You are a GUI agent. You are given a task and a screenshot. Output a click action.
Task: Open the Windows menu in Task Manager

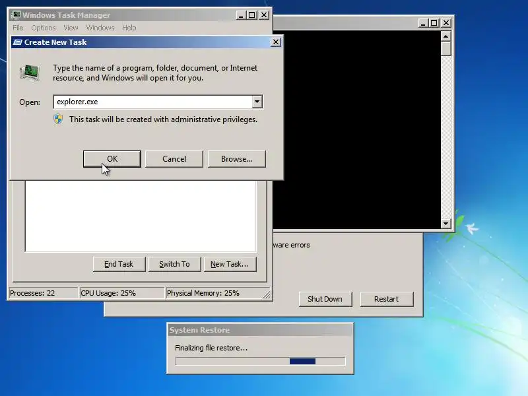(100, 28)
